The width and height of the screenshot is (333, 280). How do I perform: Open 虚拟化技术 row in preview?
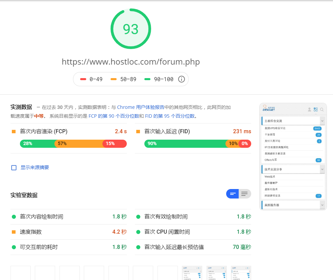coord(293,189)
